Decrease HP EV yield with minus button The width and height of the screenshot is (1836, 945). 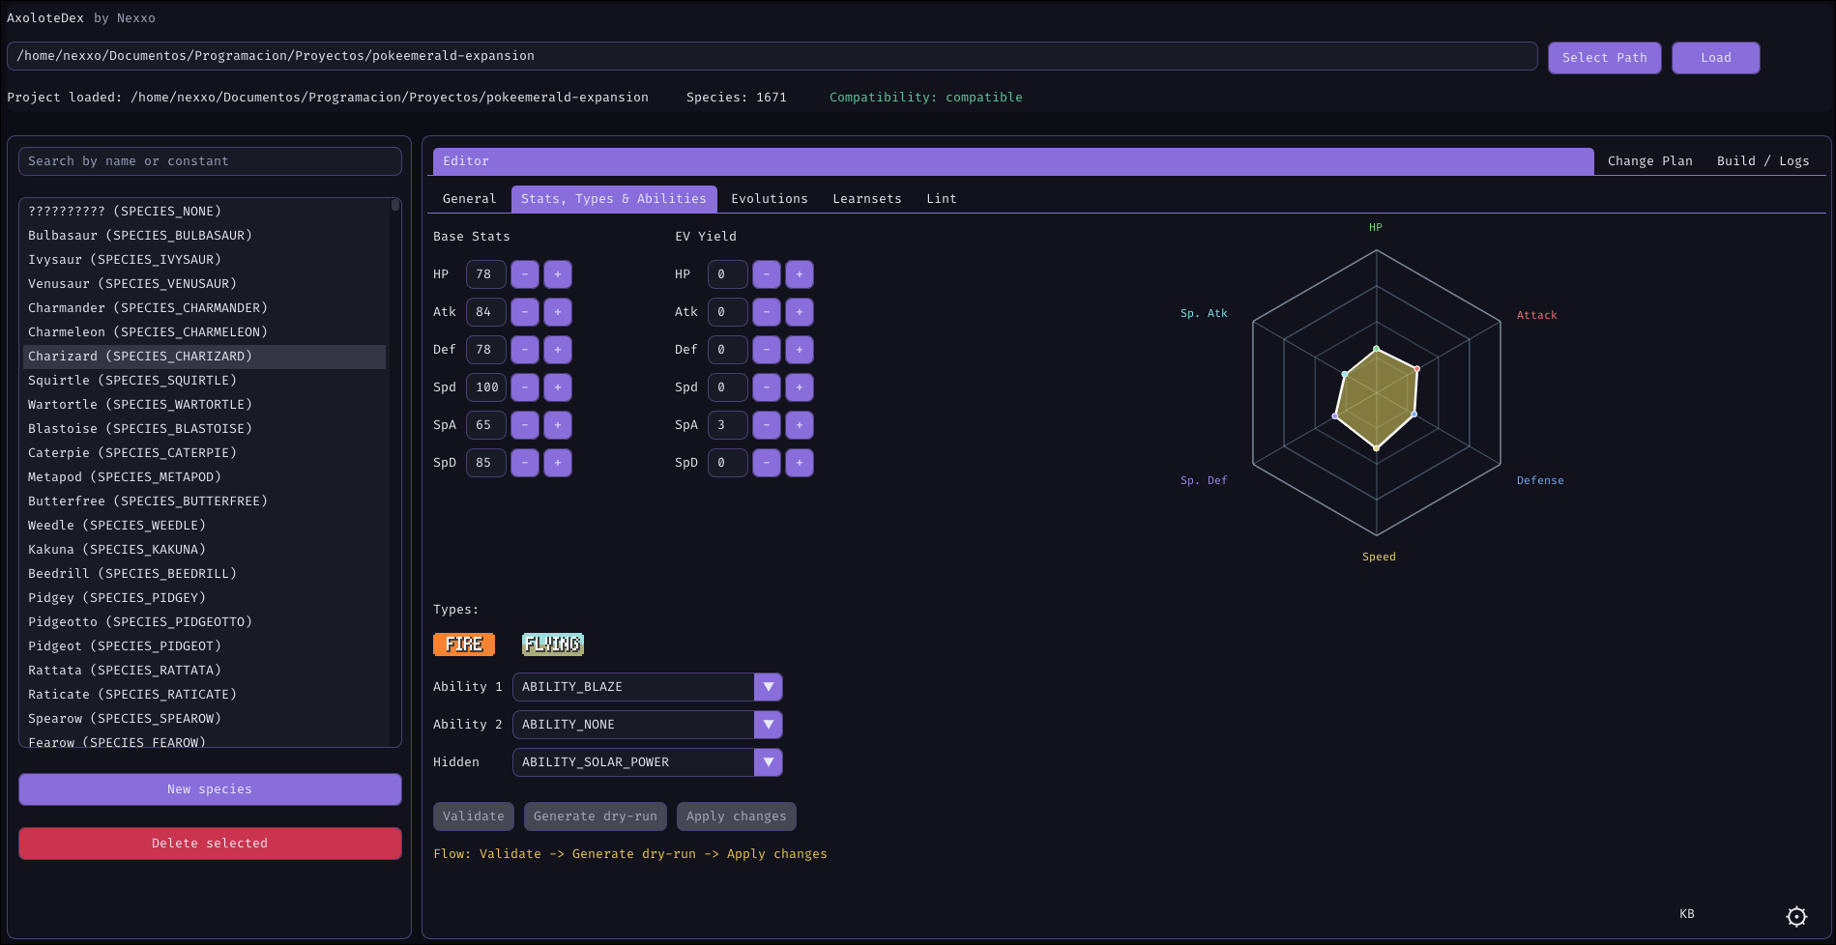[767, 274]
